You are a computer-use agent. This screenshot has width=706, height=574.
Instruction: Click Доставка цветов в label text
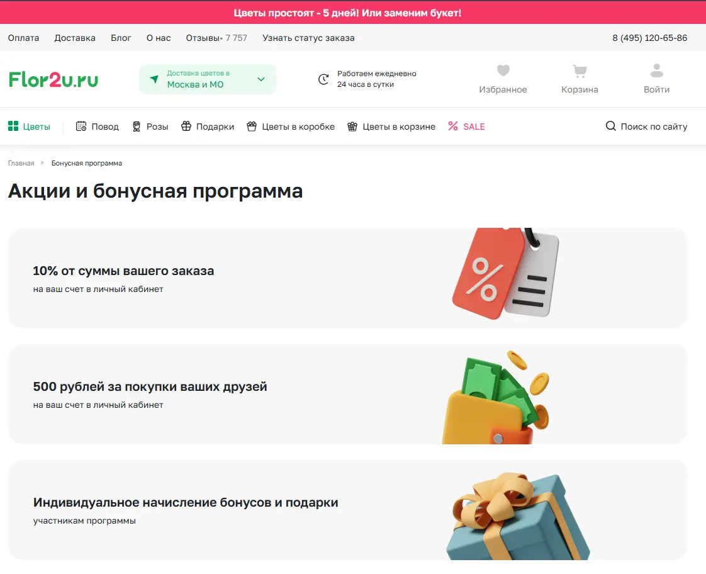point(198,73)
